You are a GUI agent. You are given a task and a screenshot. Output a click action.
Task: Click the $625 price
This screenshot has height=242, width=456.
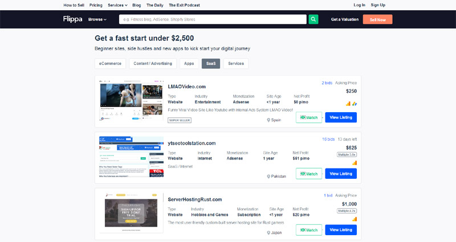coord(351,147)
